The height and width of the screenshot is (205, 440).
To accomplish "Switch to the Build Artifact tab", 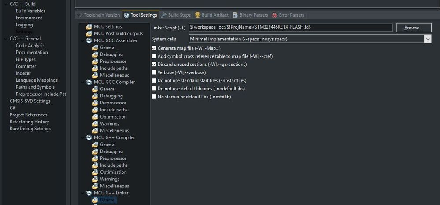I will 212,15.
